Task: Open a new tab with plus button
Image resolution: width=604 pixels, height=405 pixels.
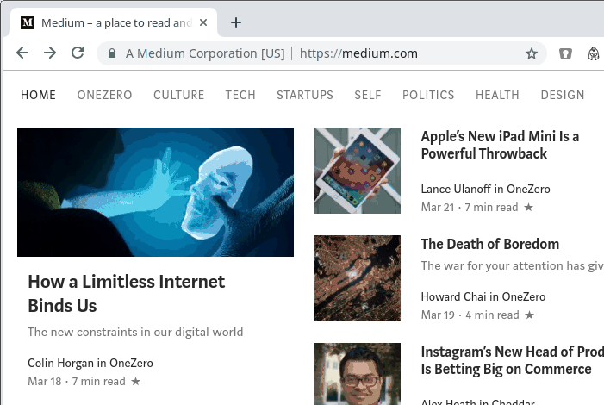Action: pos(236,22)
